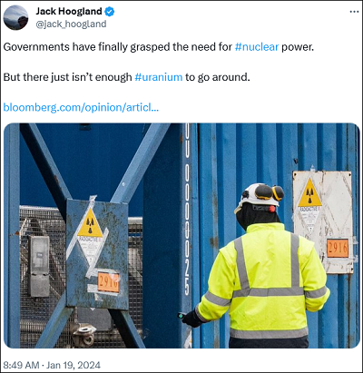
Task: Open the #uranium hashtag
Action: point(159,77)
